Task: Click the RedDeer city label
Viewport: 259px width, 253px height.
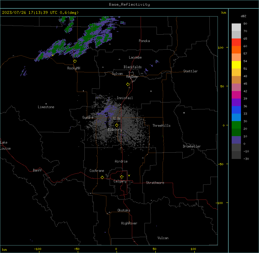Action: 132,77
